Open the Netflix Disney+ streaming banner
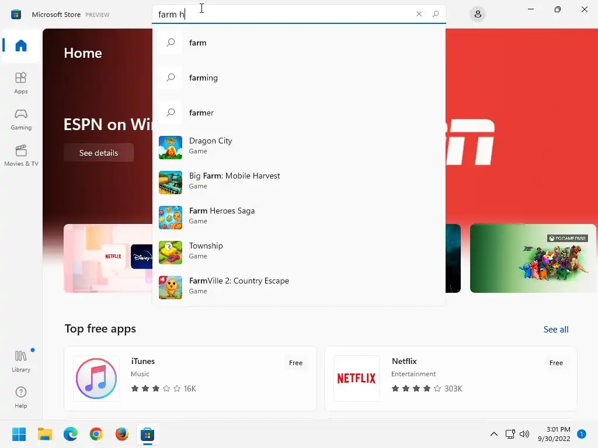 108,258
